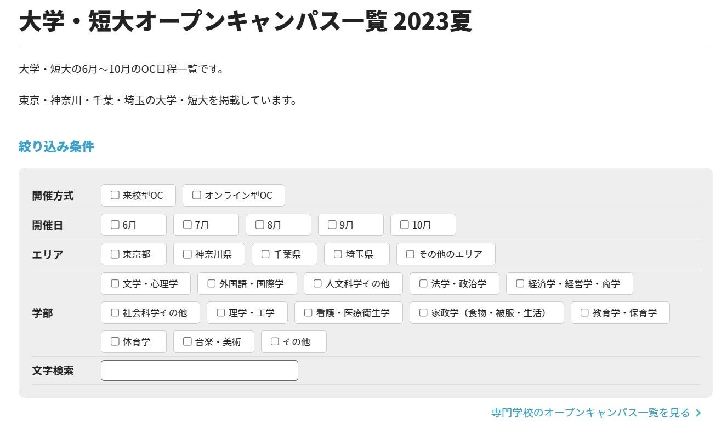The image size is (727, 428).
Task: Check その他のエリア option
Action: point(411,254)
